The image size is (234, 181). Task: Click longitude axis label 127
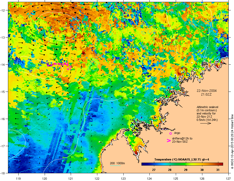(x=228, y=178)
